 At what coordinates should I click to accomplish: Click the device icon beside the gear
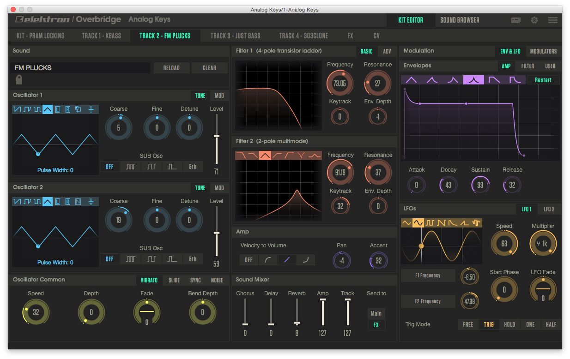(x=516, y=20)
